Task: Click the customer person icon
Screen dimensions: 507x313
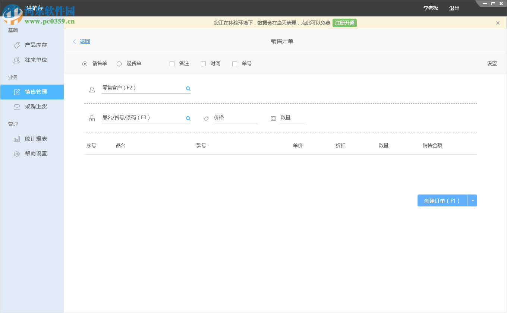Action: [92, 89]
